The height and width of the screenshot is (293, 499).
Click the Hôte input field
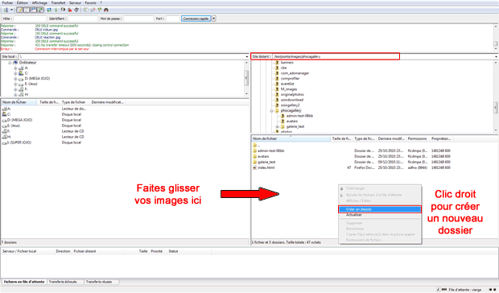[30, 19]
